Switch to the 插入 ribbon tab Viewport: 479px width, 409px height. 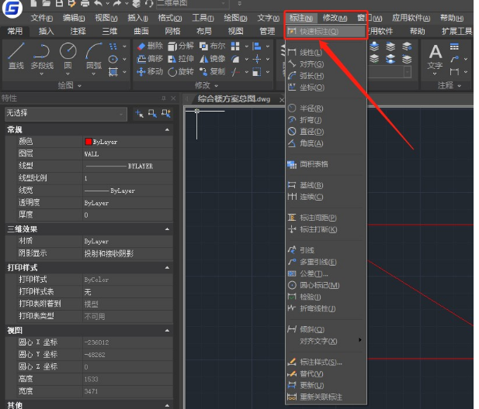(x=47, y=31)
